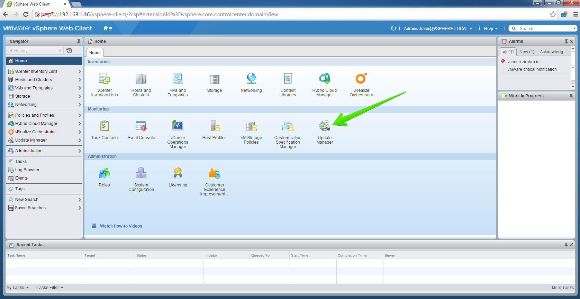Click the Alarms panel scrollbar down arrow
The width and height of the screenshot is (580, 299).
(x=573, y=86)
